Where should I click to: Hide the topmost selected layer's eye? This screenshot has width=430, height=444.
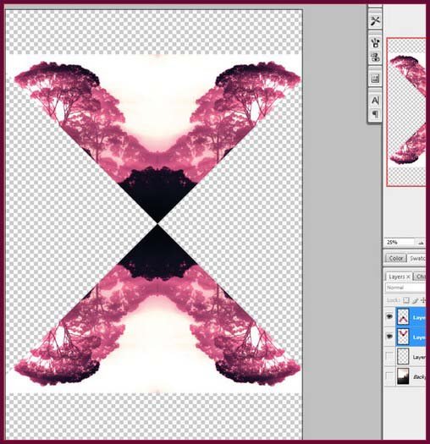coord(389,316)
